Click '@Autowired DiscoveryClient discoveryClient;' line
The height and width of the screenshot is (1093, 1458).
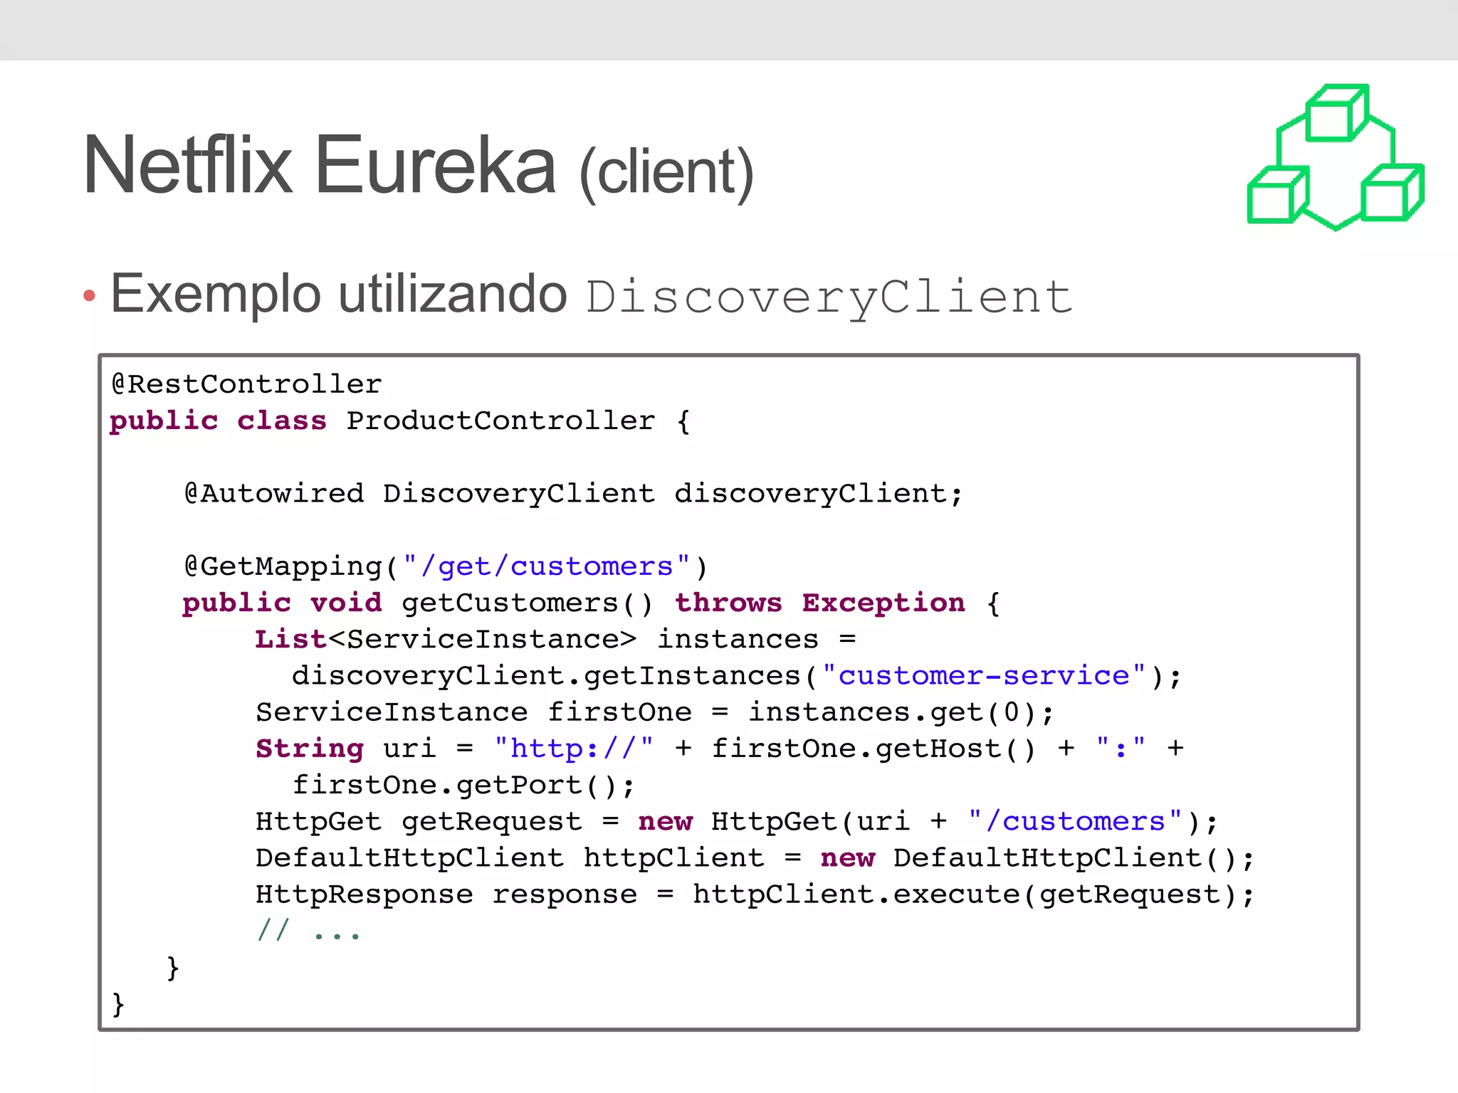pos(573,494)
